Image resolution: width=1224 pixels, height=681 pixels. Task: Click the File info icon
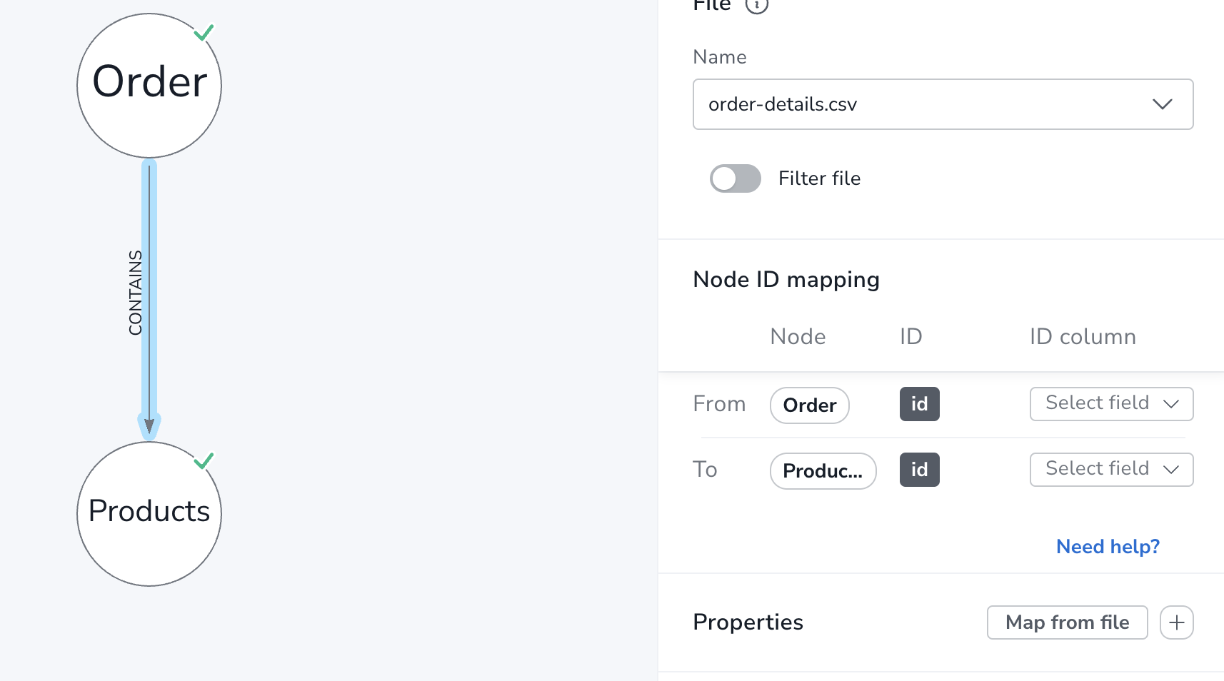pos(756,5)
